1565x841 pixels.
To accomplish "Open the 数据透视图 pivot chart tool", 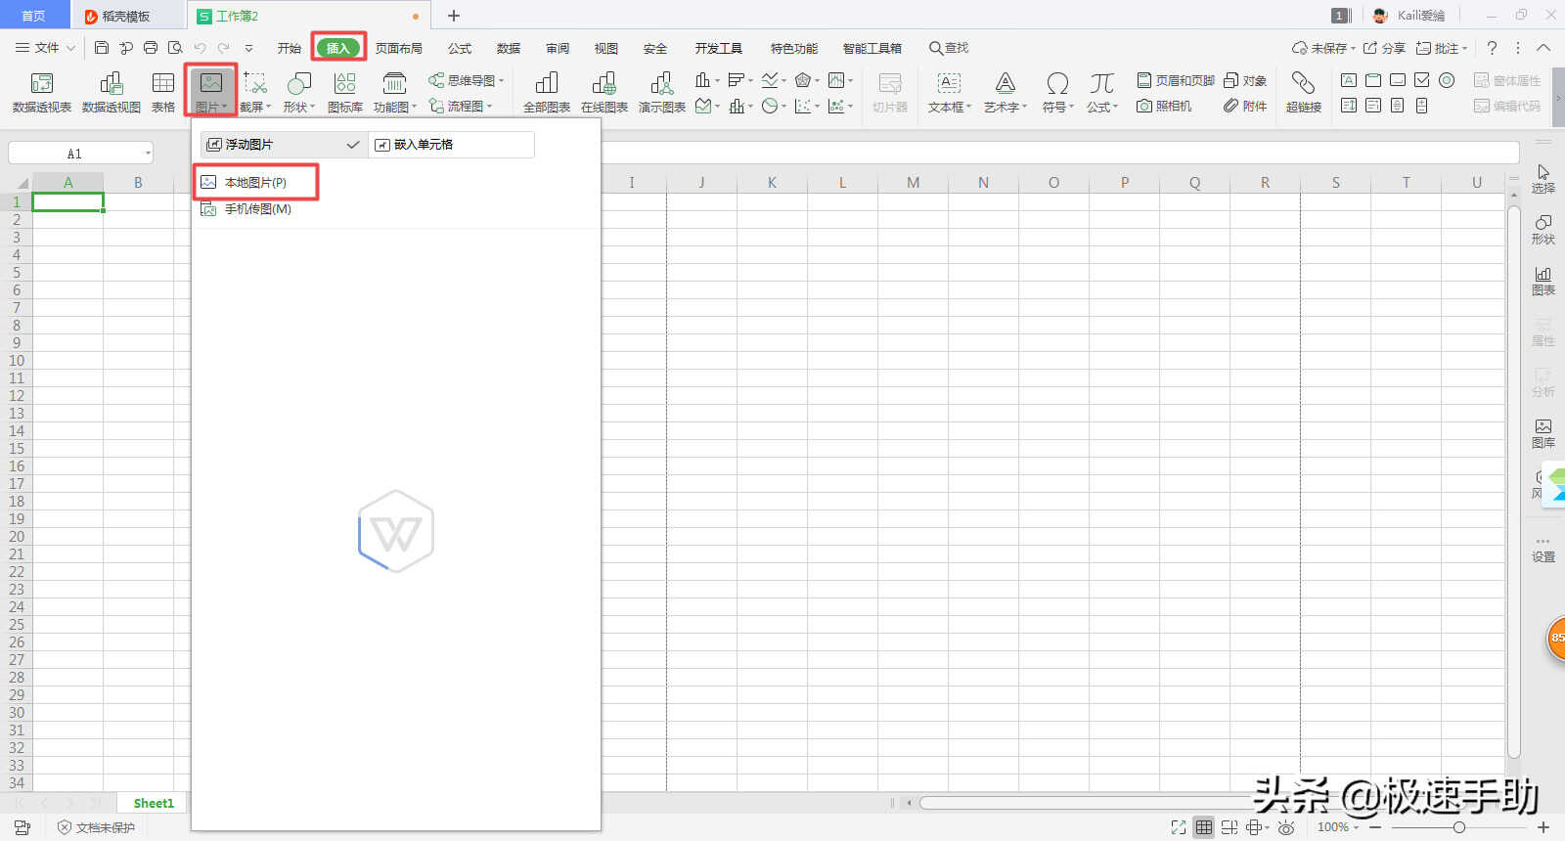I will (112, 93).
